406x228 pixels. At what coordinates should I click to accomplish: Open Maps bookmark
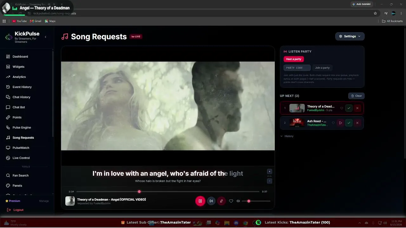tap(50, 21)
